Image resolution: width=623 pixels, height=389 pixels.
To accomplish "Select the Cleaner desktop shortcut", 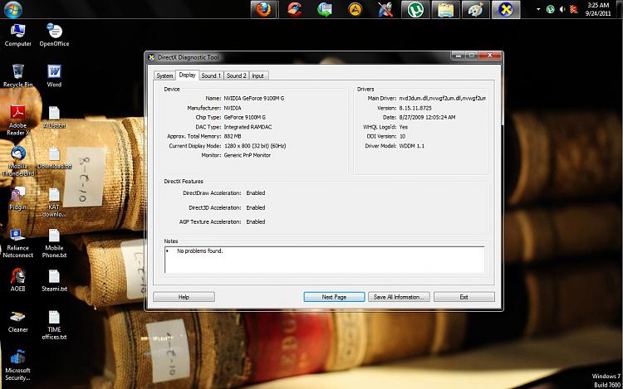I will (18, 321).
